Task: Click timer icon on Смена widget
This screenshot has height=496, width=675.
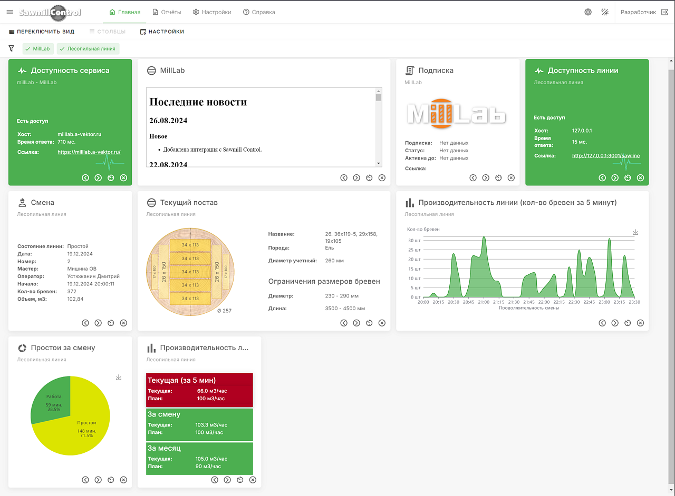Action: tap(111, 323)
